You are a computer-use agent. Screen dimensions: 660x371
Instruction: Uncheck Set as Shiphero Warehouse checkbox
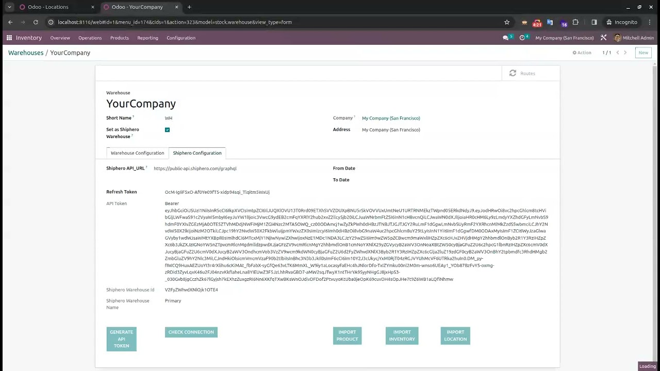pos(167,130)
